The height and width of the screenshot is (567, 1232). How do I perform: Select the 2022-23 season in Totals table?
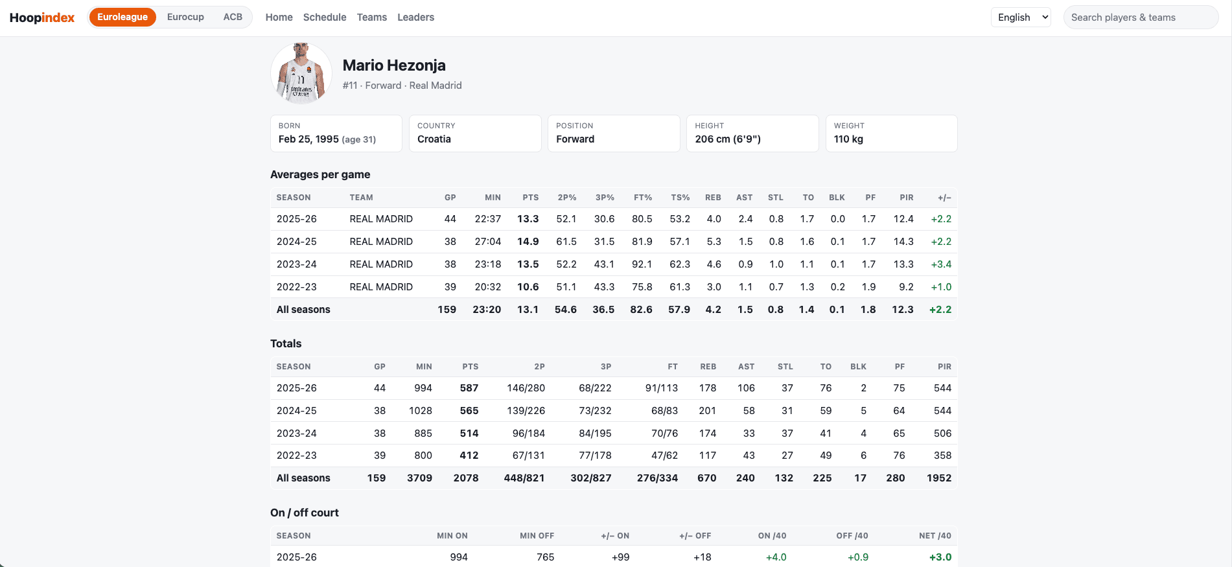click(x=297, y=456)
